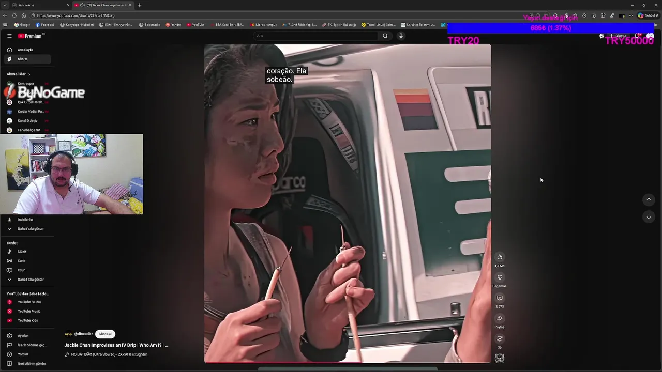This screenshot has height=372, width=662.
Task: Open the Facebook bookmark
Action: (x=45, y=25)
